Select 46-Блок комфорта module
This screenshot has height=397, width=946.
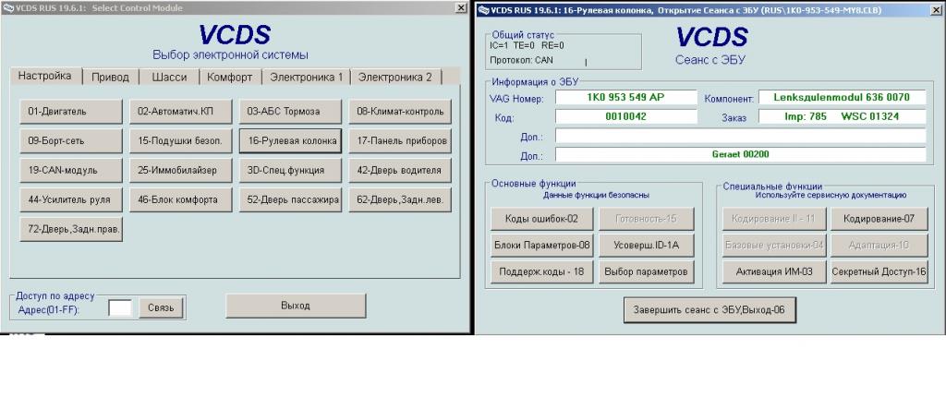pyautogui.click(x=180, y=199)
